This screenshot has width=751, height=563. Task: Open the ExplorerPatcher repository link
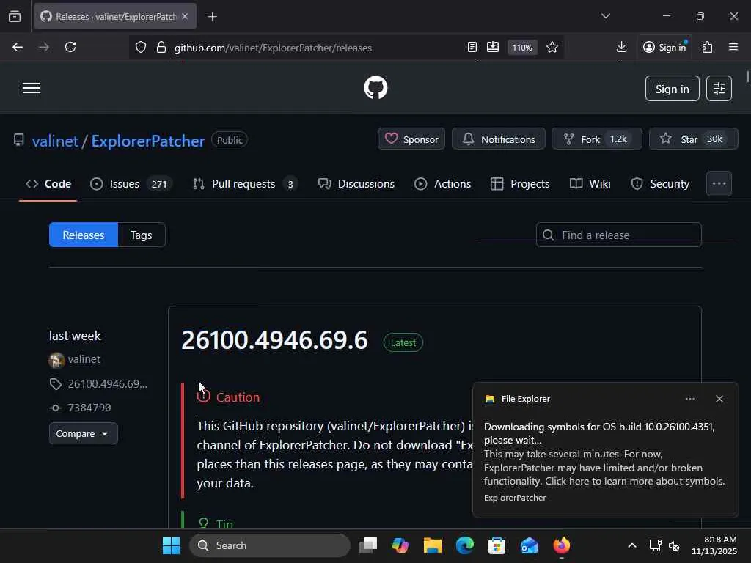148,141
